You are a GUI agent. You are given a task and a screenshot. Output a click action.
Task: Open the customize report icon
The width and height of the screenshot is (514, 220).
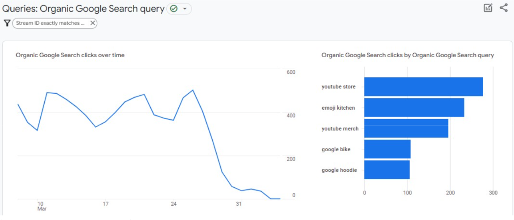click(x=488, y=8)
